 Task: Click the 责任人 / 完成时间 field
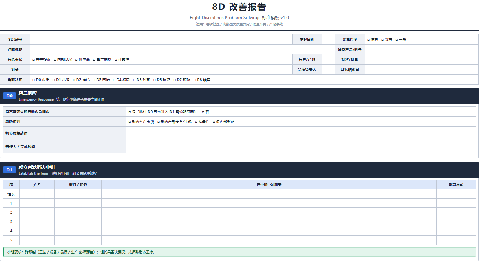point(301,147)
